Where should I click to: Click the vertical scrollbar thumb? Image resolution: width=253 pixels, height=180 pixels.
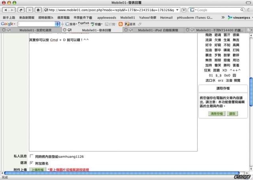251,92
